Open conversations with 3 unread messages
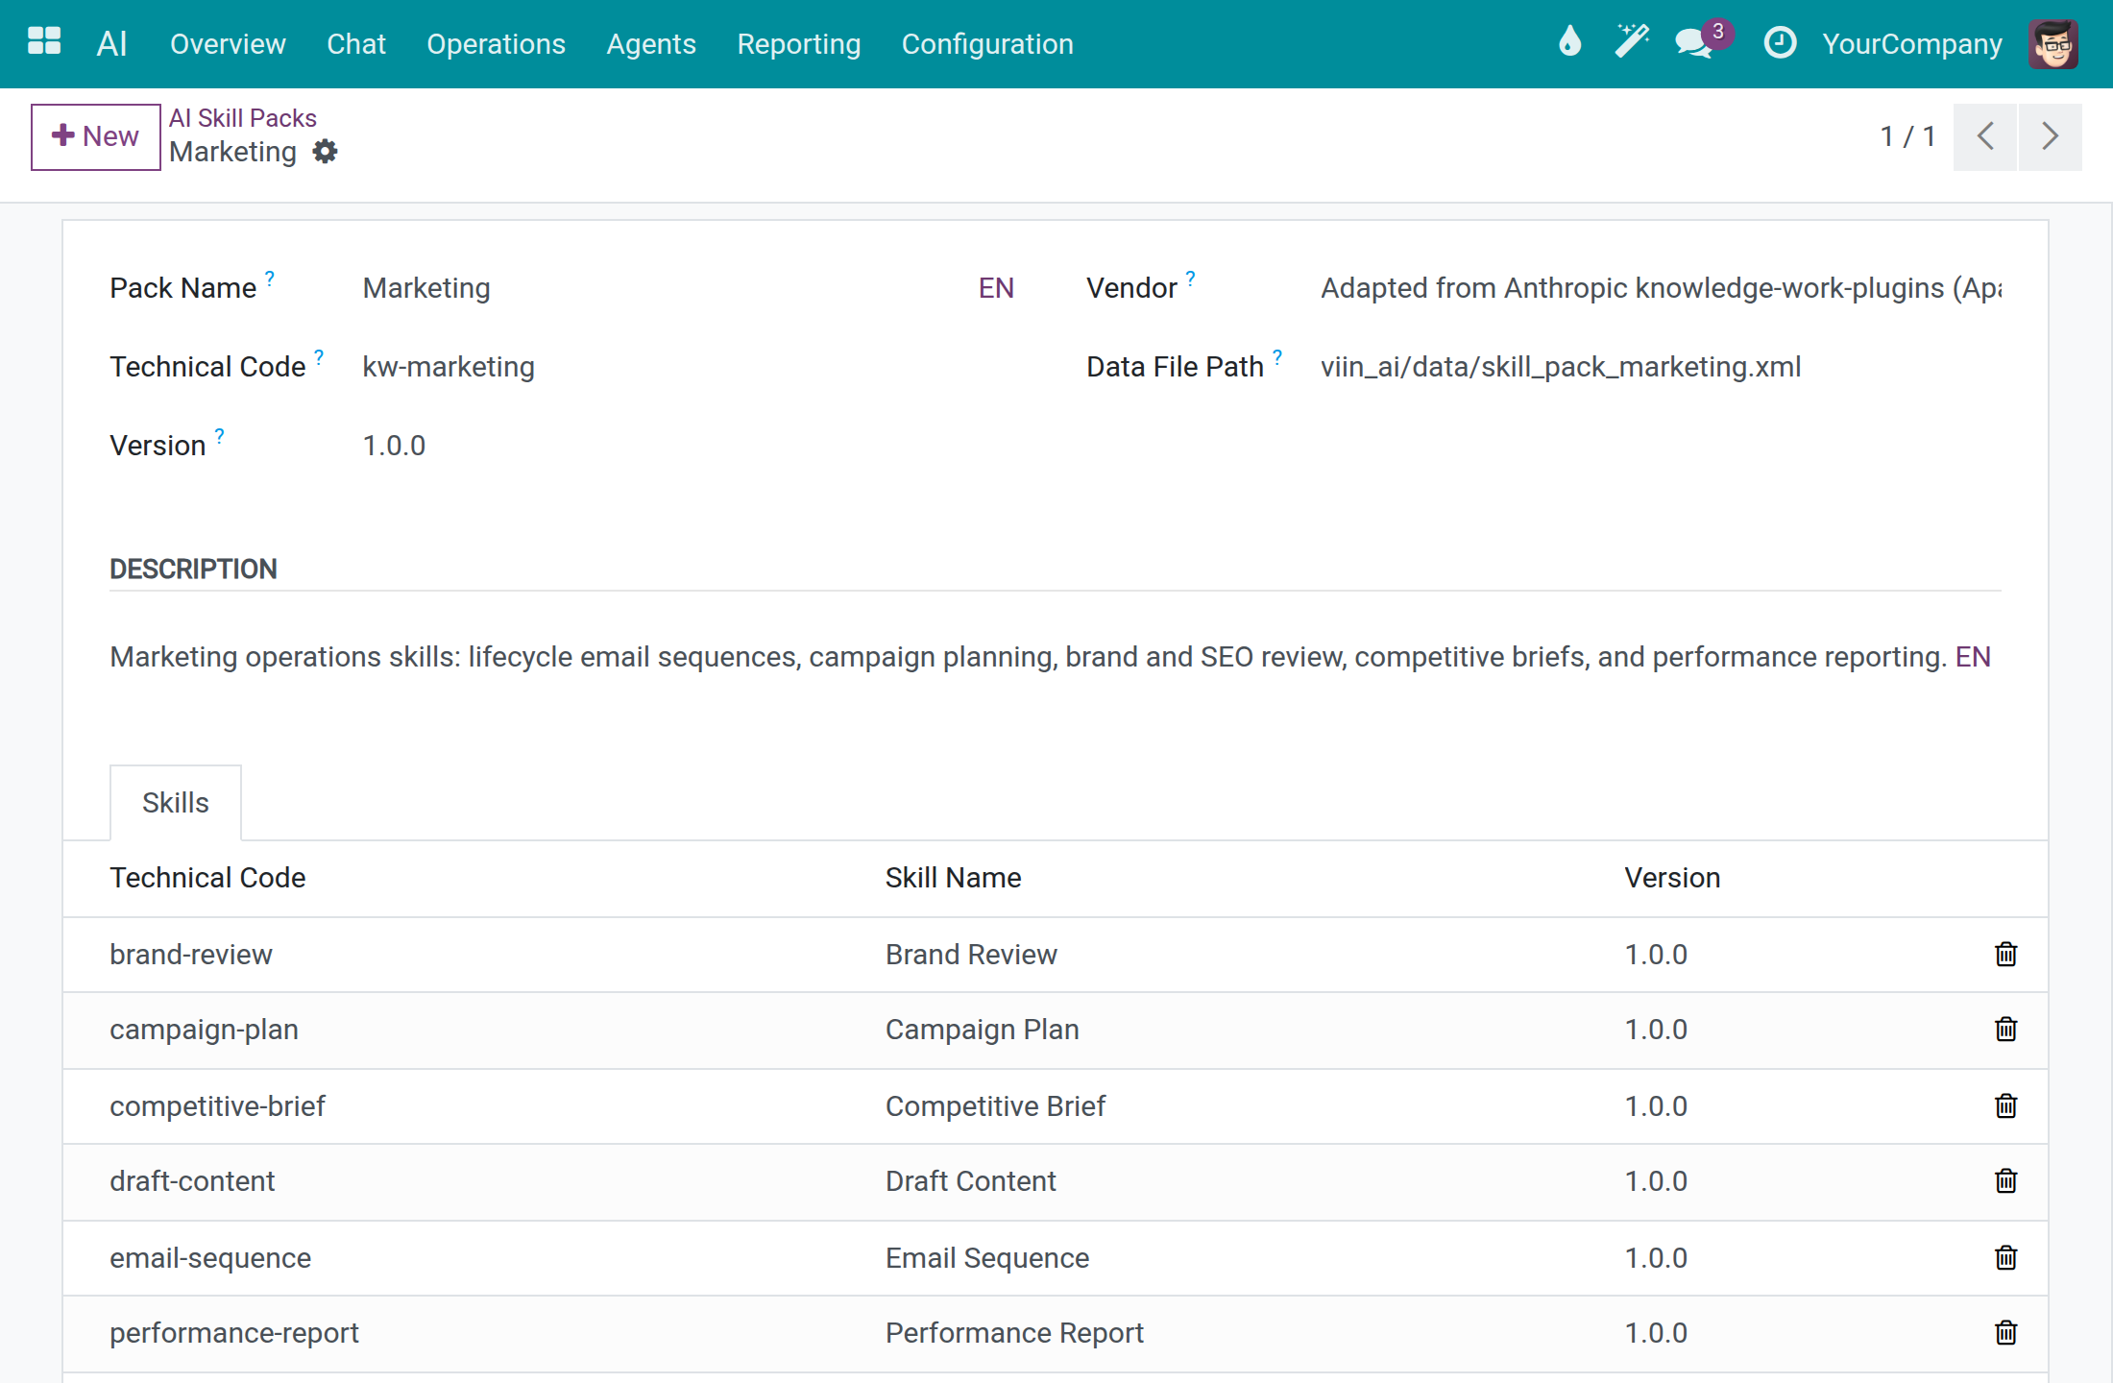This screenshot has width=2113, height=1383. pyautogui.click(x=1702, y=42)
